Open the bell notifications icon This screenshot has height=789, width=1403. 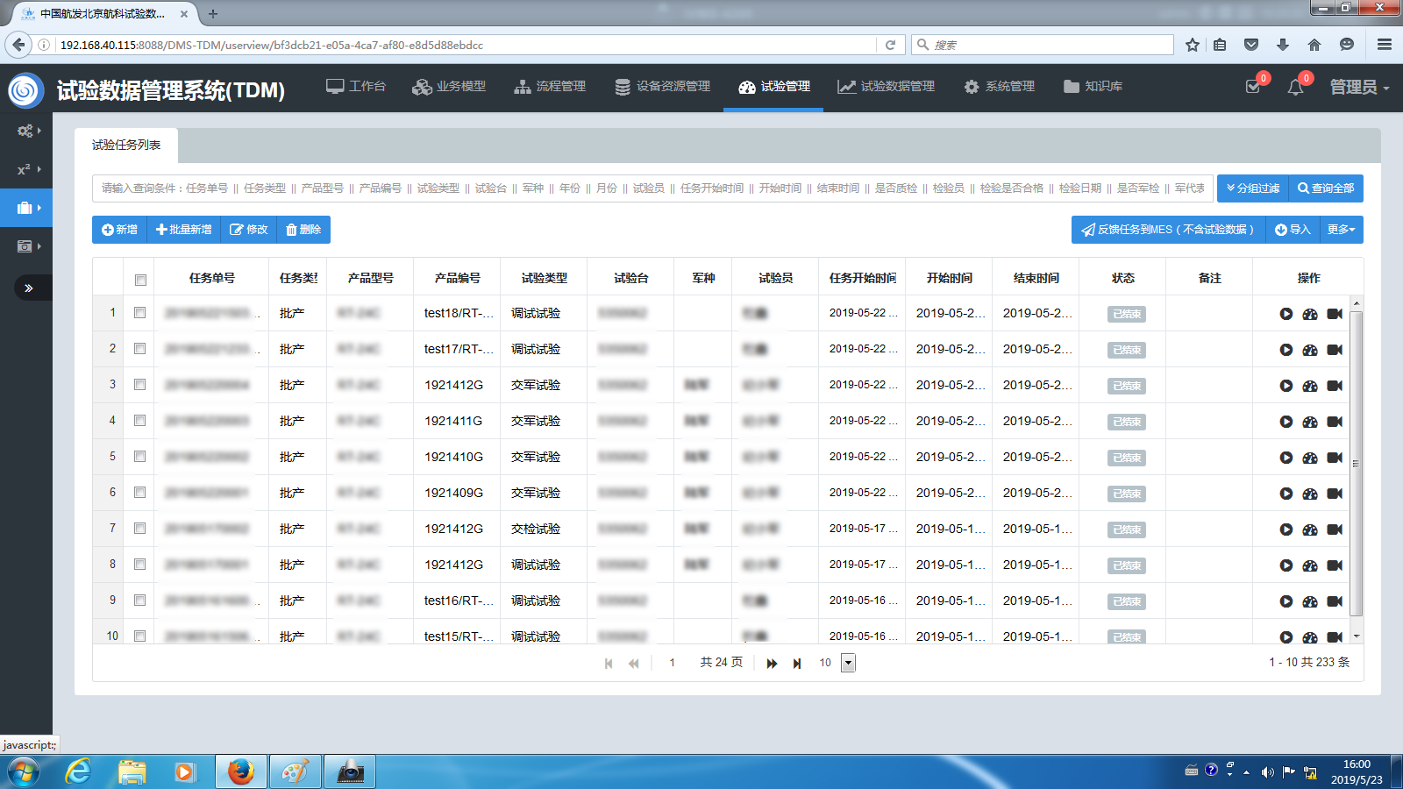pos(1295,87)
